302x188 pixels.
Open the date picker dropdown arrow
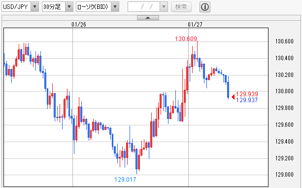click(x=164, y=7)
